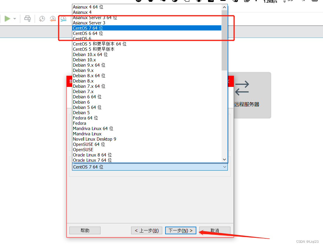Screen dimensions: 323x246
Task: Select Asianux 4 64 位 in list
Action: coord(147,7)
